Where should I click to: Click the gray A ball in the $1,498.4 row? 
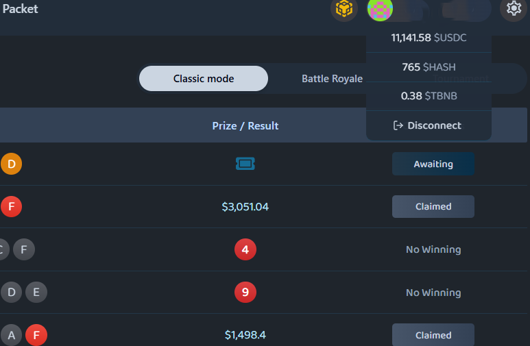[x=11, y=335]
